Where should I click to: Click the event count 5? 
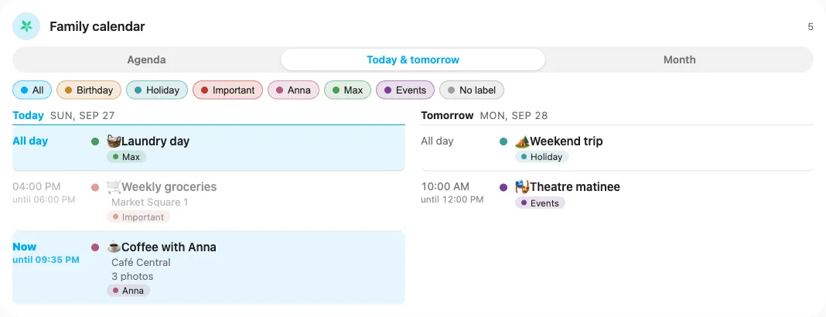pos(811,27)
